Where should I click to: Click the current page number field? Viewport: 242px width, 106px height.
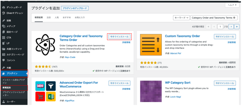220,27
